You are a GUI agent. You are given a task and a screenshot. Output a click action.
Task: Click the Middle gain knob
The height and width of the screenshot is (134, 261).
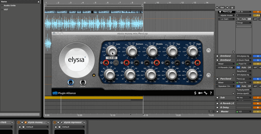152,51
